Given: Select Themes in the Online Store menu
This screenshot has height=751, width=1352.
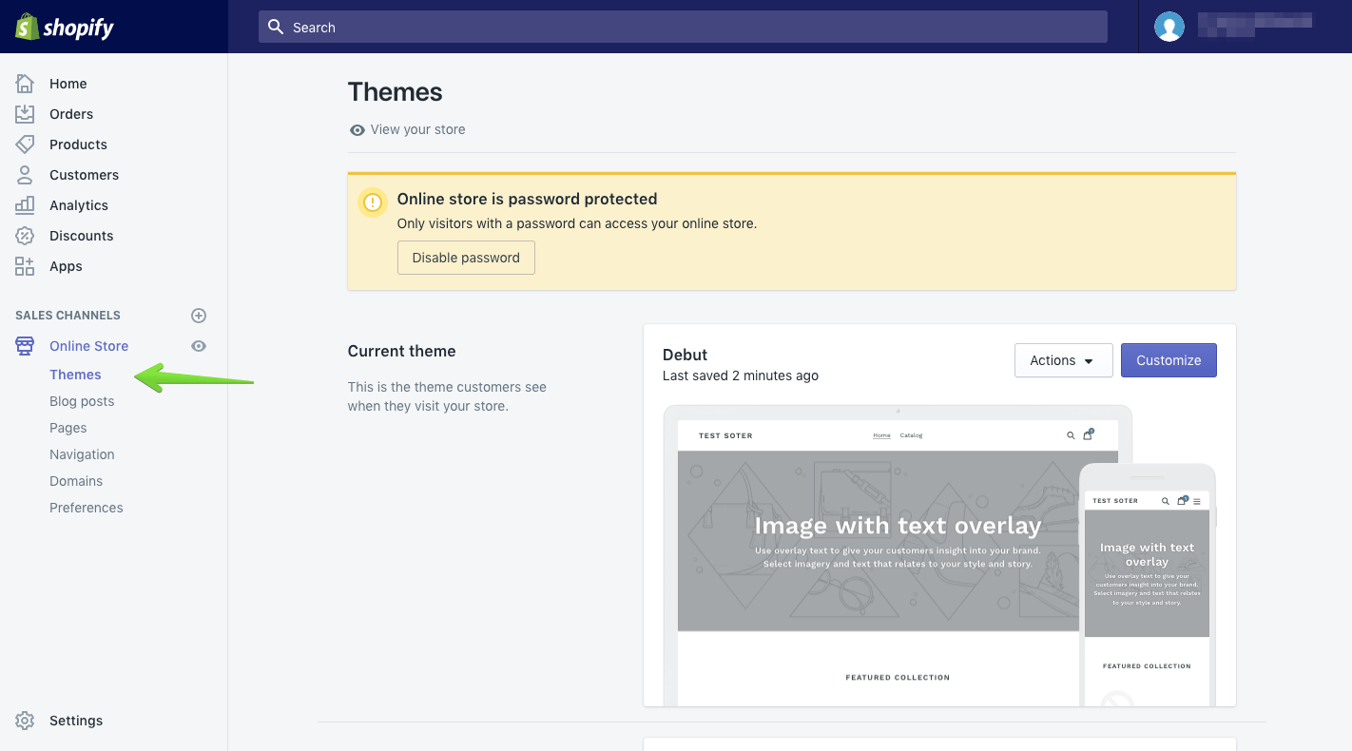Looking at the screenshot, I should point(75,374).
